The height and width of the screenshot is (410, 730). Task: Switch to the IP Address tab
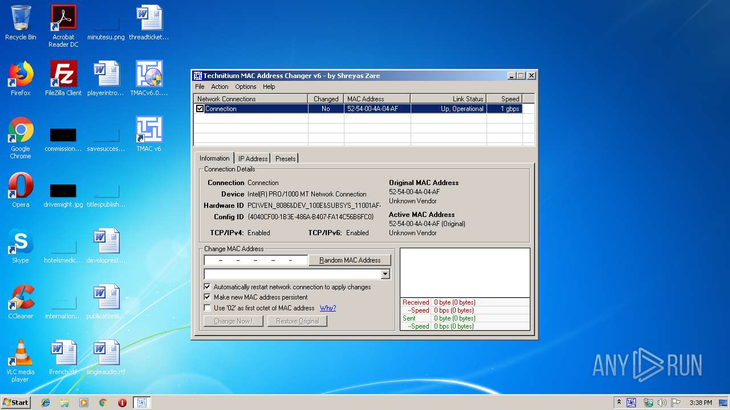pos(253,159)
